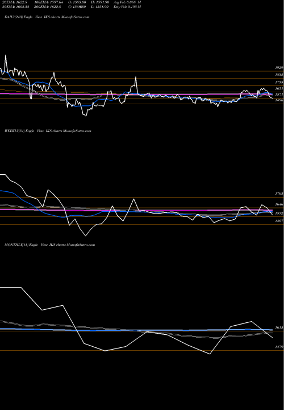Click the DAILY(248) Eagle View chart title
Viewport: 284px width, 410px height.
click(x=47, y=17)
